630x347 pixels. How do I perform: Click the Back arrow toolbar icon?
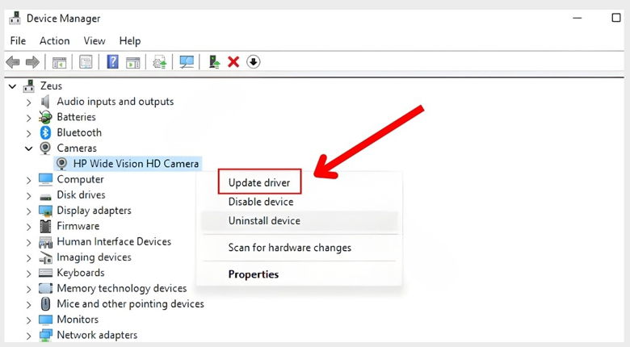point(13,62)
